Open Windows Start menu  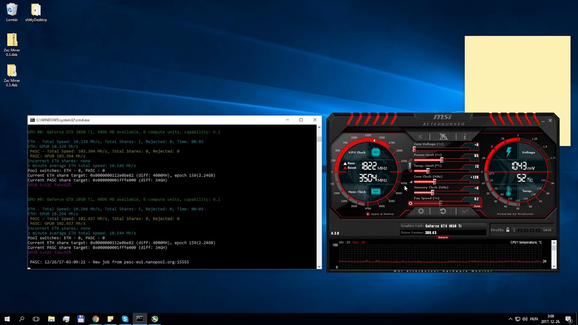point(7,319)
